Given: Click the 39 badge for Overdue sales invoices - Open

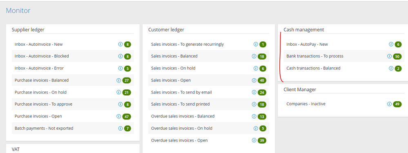Looking at the screenshot, I should [x=262, y=140].
